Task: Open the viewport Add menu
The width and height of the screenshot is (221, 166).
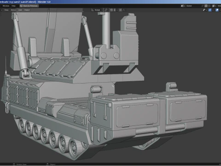Action: tap(20, 10)
